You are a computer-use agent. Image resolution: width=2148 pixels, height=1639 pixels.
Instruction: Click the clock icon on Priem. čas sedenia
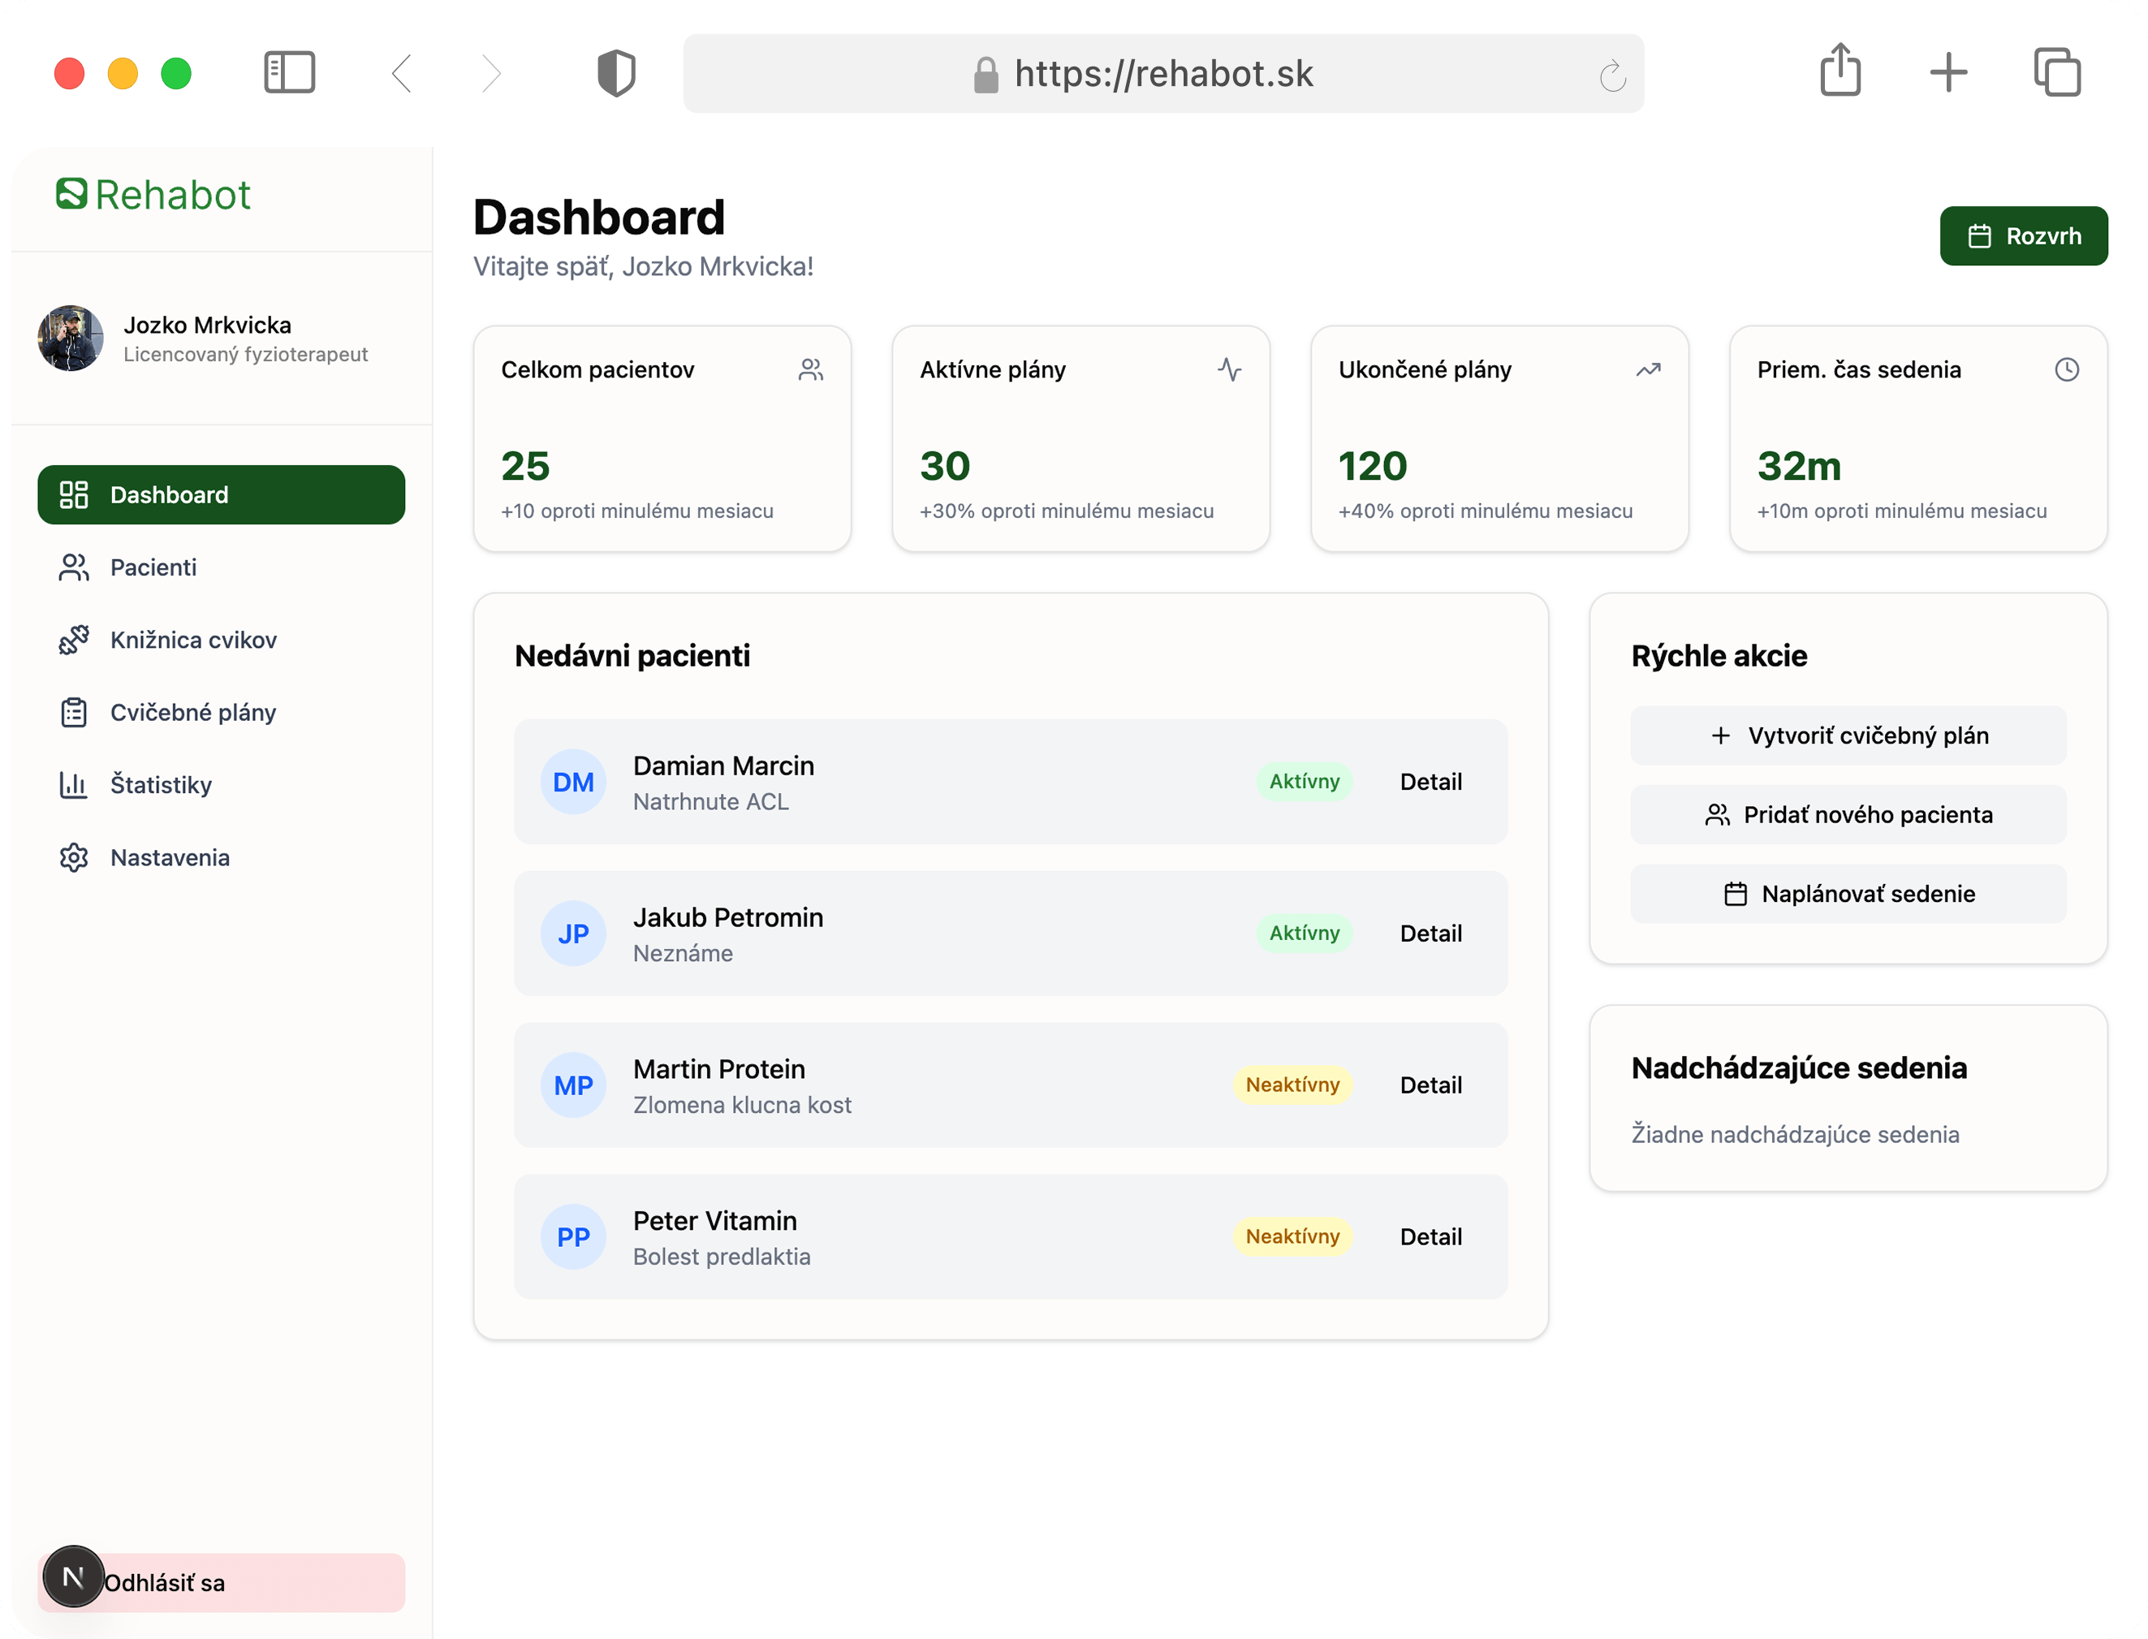2067,369
